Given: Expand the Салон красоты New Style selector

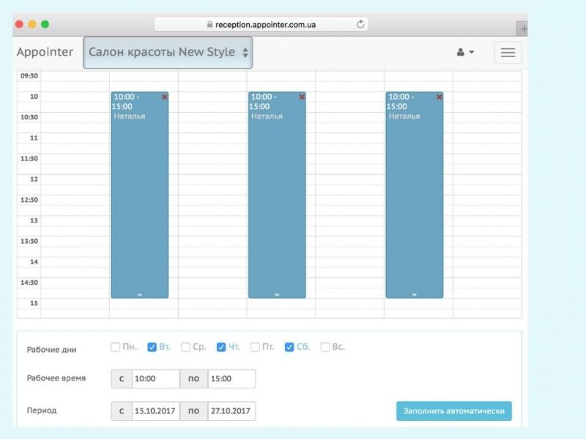Looking at the screenshot, I should pos(168,53).
